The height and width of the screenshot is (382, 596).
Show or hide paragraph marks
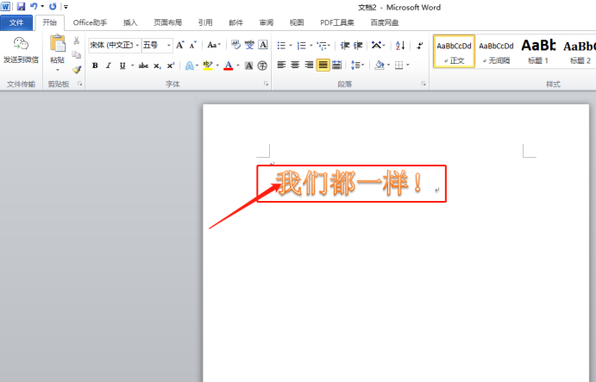tap(420, 46)
